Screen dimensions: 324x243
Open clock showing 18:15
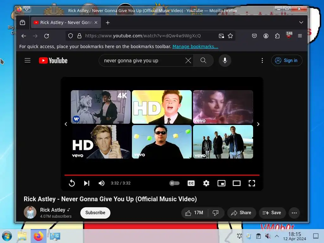295,236
